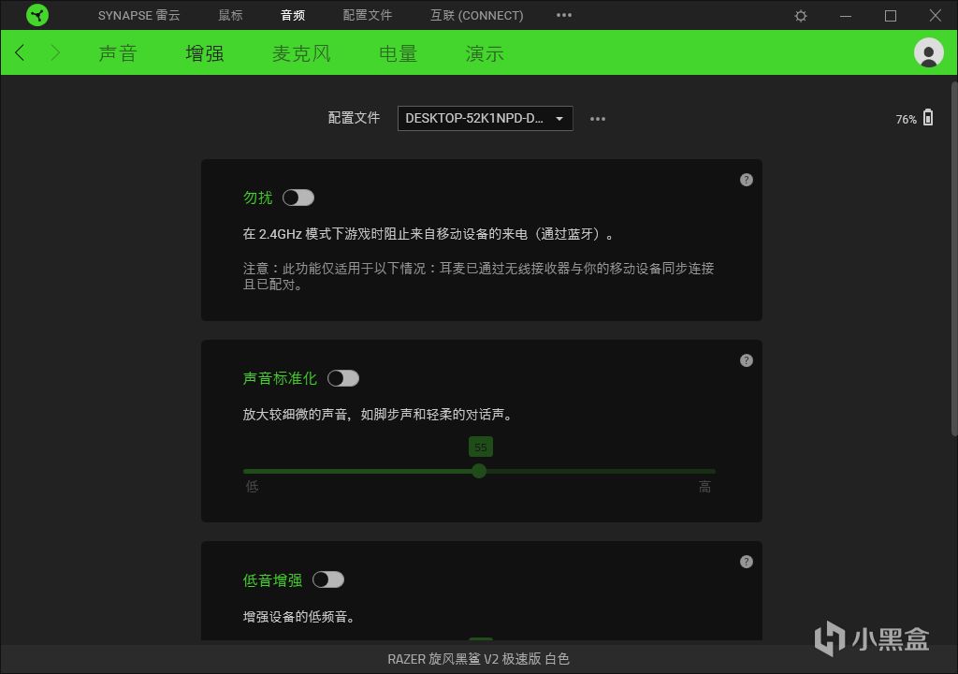Click the help icon beside 勿扰 panel
Image resolution: width=958 pixels, height=674 pixels.
(746, 180)
